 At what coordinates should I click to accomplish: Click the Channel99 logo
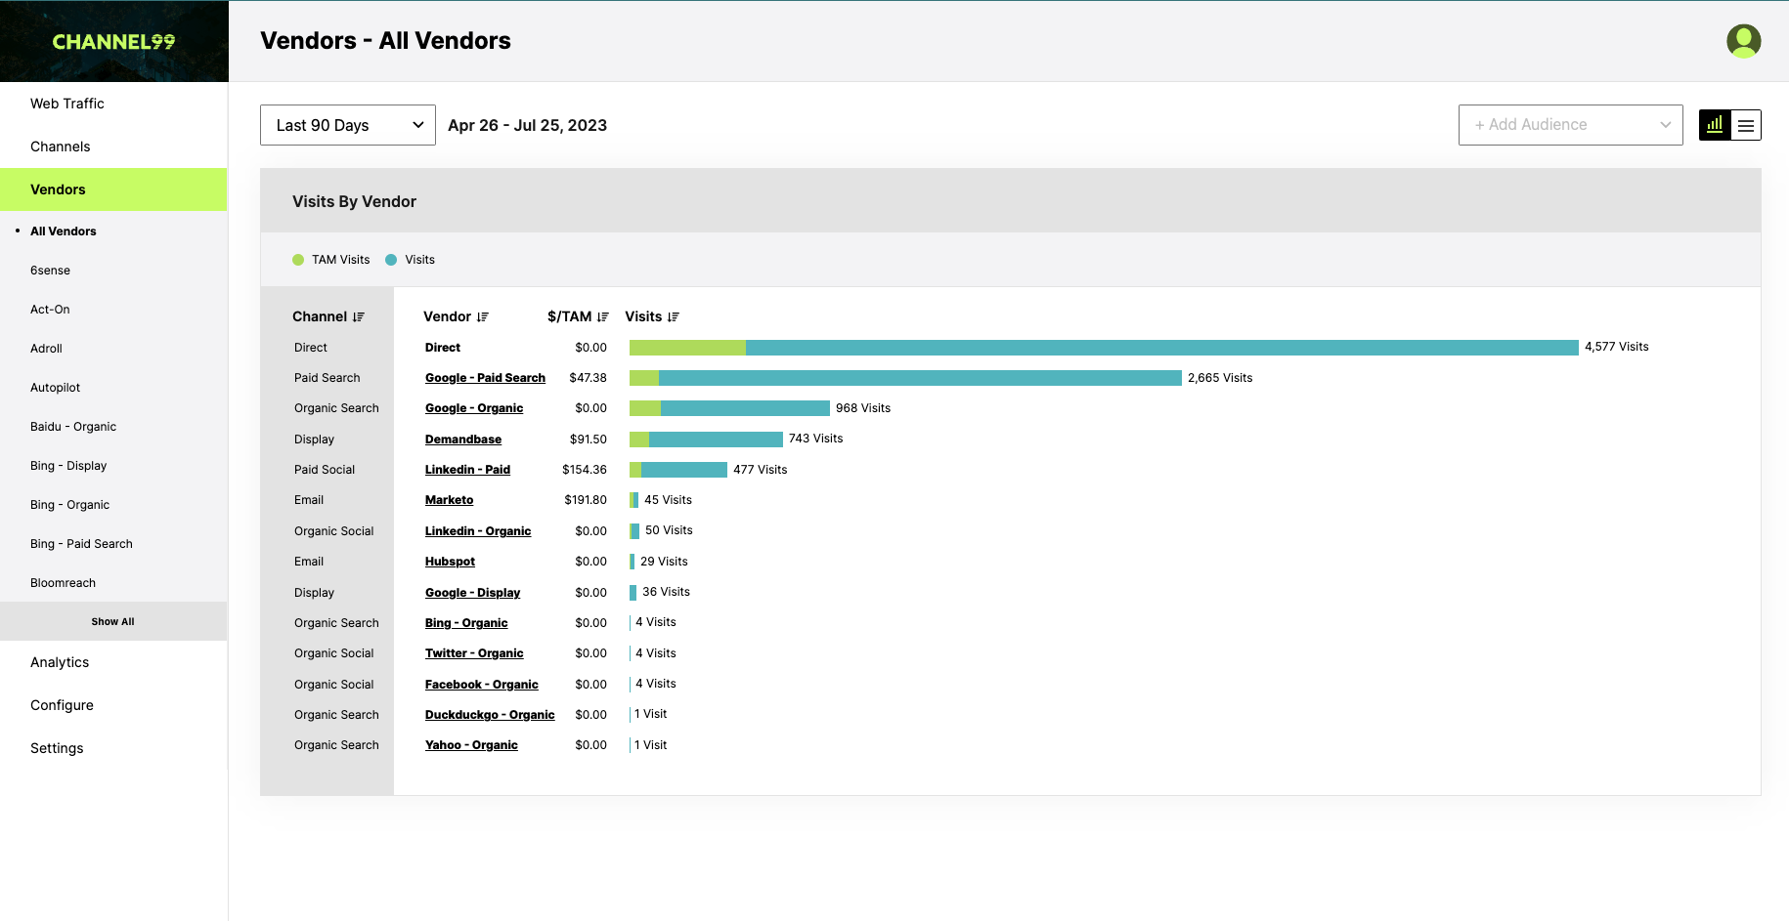[x=113, y=41]
